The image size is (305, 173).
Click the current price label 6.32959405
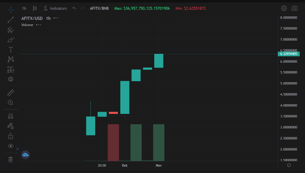point(289,54)
